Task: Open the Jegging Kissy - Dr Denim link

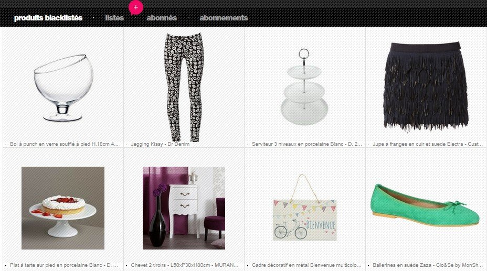Action: pos(160,144)
